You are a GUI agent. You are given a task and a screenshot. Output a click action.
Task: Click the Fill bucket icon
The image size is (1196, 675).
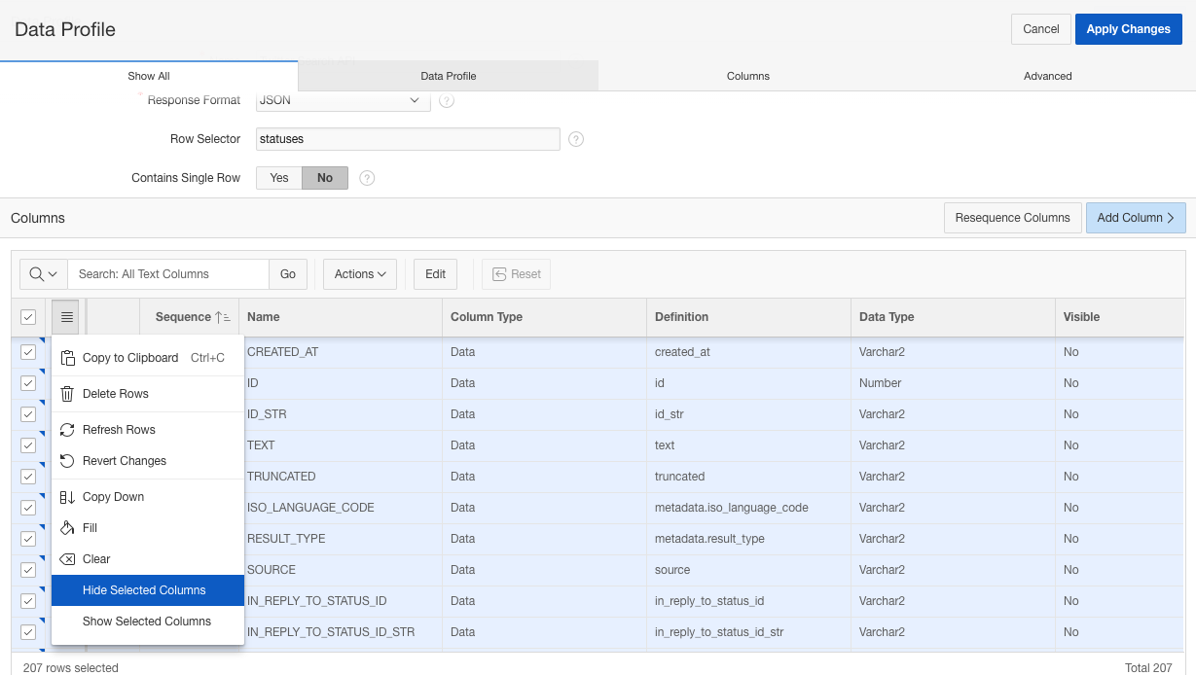coord(67,528)
